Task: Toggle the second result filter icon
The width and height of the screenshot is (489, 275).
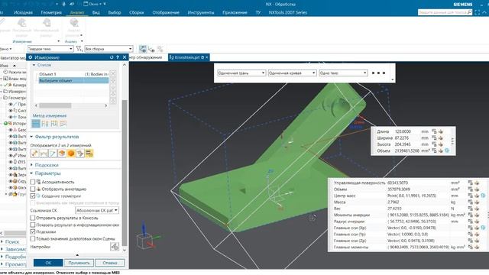Action: [44, 153]
